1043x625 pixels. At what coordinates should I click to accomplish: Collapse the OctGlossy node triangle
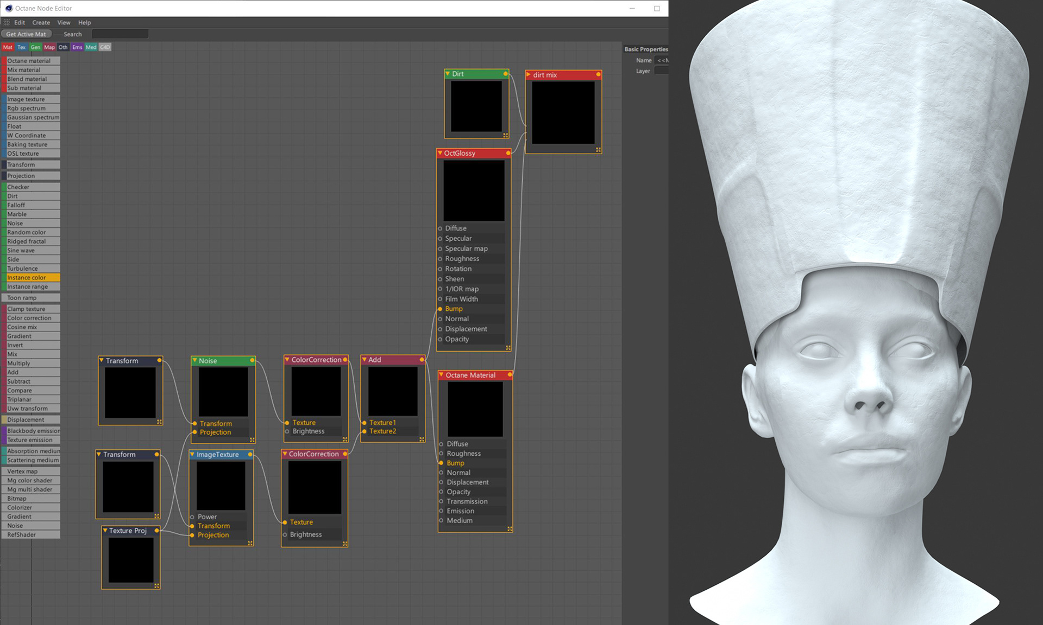(x=440, y=153)
